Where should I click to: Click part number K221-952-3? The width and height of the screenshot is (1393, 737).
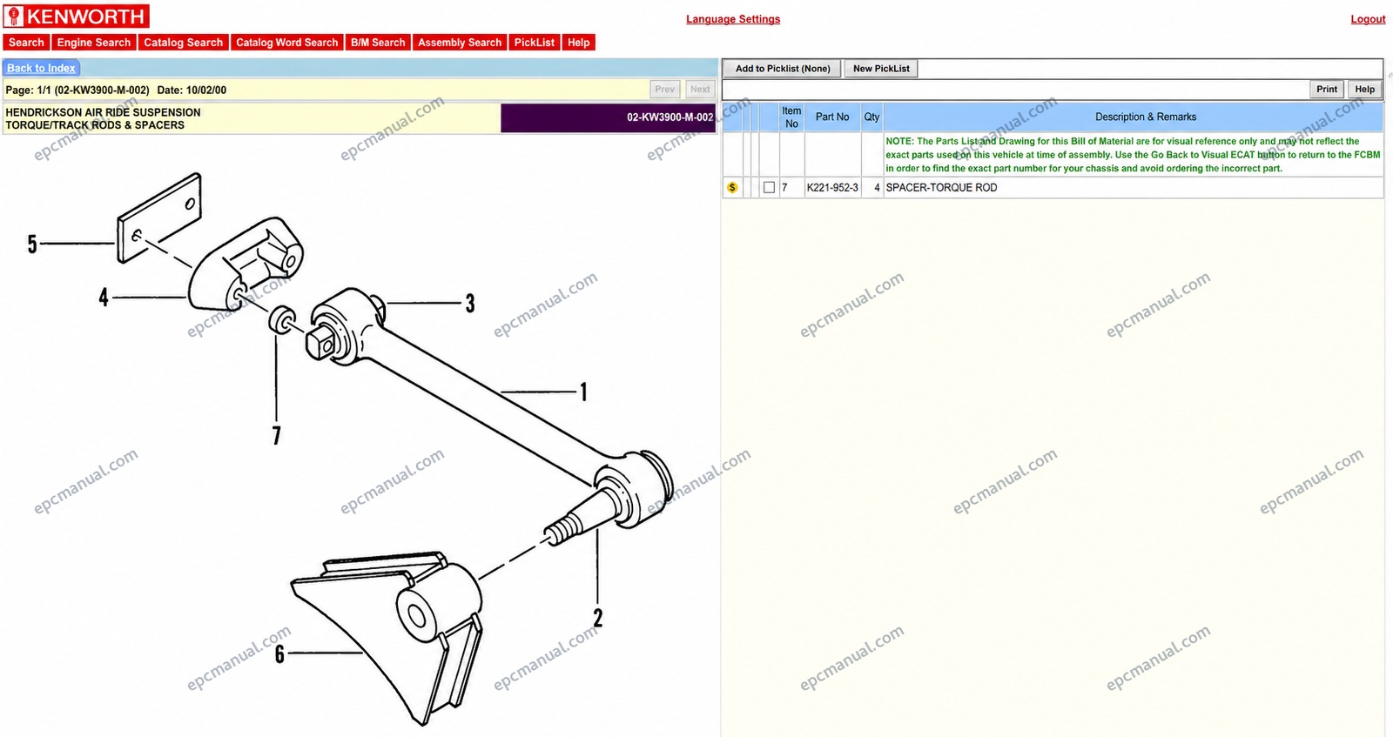[x=832, y=188]
